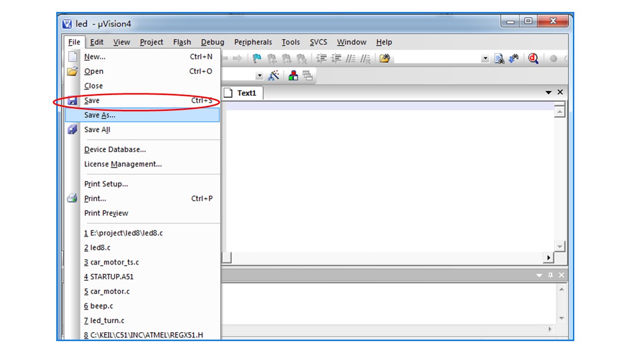This screenshot has width=637, height=358.
Task: Go to previous bookmark icon
Action: pyautogui.click(x=272, y=59)
